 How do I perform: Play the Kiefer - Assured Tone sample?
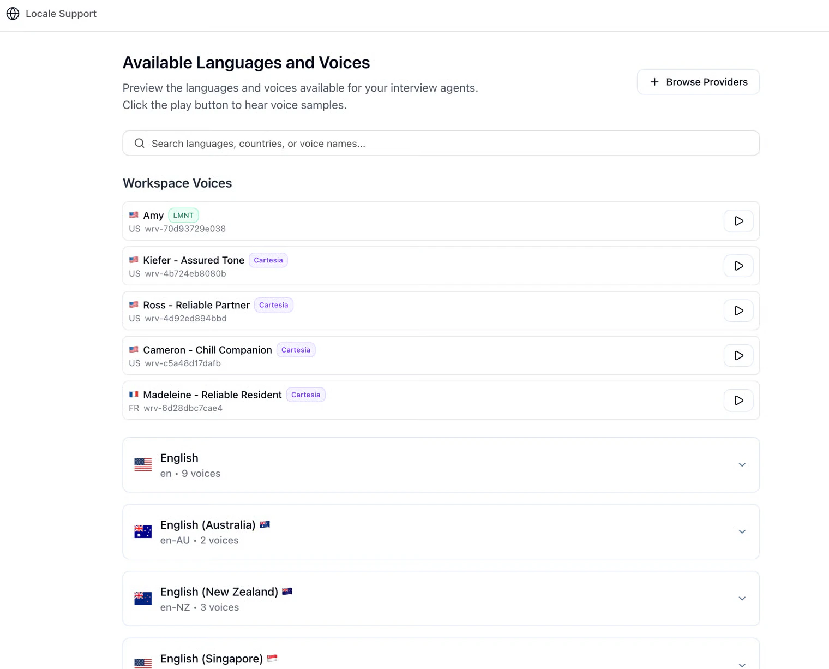[738, 266]
